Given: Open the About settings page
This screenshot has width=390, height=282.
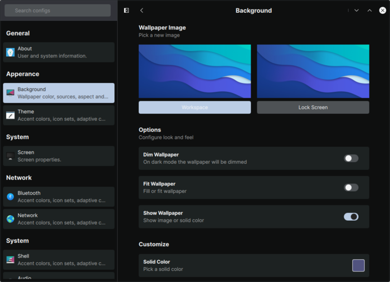Looking at the screenshot, I should tap(58, 52).
